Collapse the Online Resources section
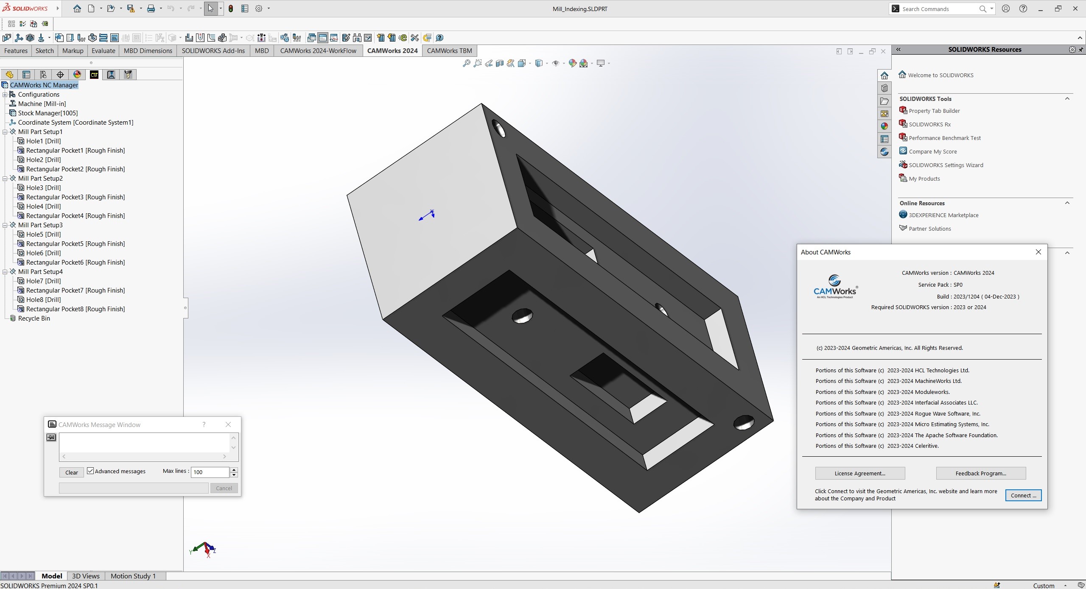1086x589 pixels. pos(1067,203)
